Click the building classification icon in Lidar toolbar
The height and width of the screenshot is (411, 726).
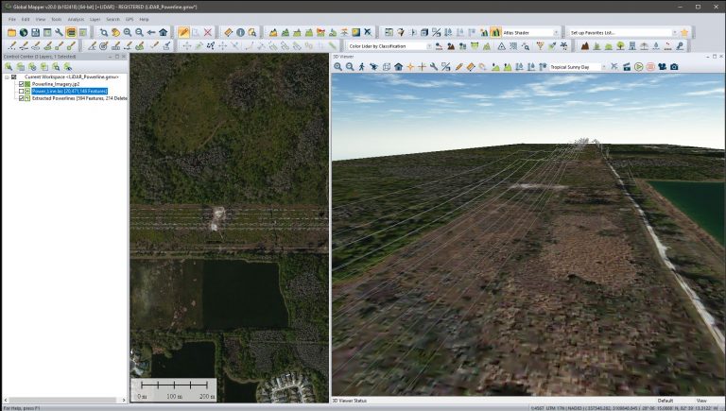[x=632, y=45]
